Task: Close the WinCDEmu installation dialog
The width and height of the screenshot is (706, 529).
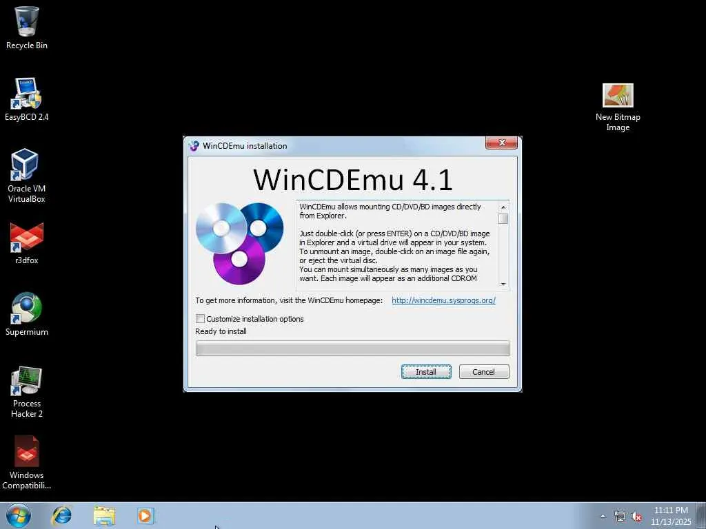Action: click(502, 143)
